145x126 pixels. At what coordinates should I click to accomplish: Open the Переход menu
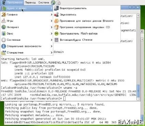30,2
